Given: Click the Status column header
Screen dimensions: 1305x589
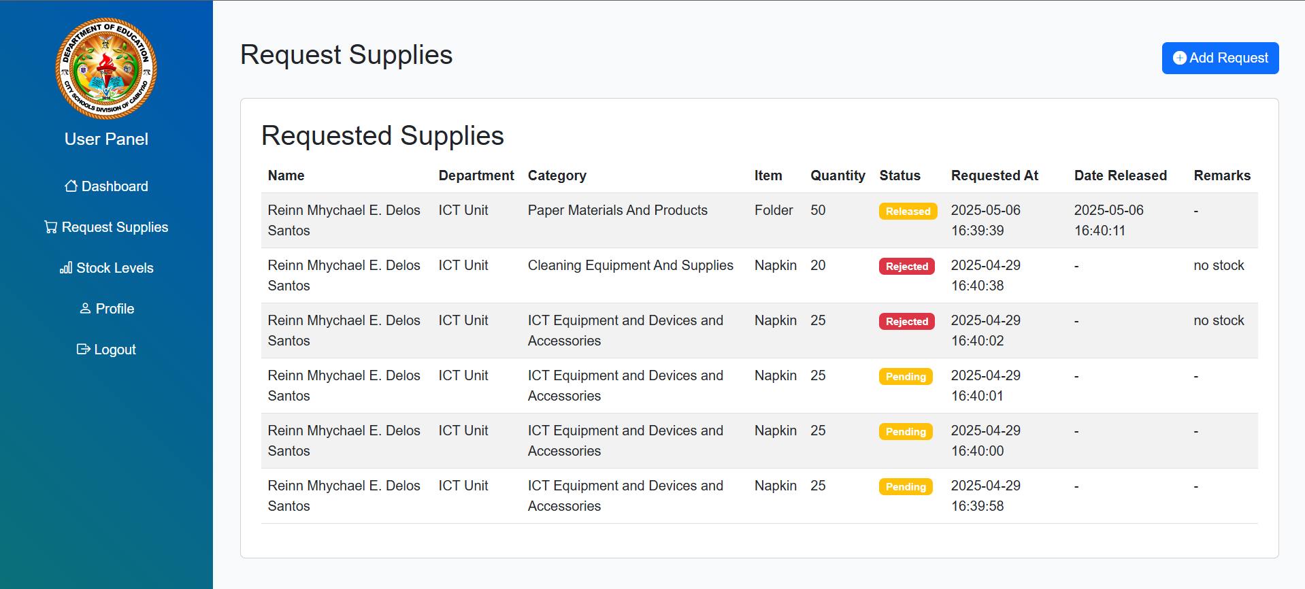Looking at the screenshot, I should click(x=899, y=175).
